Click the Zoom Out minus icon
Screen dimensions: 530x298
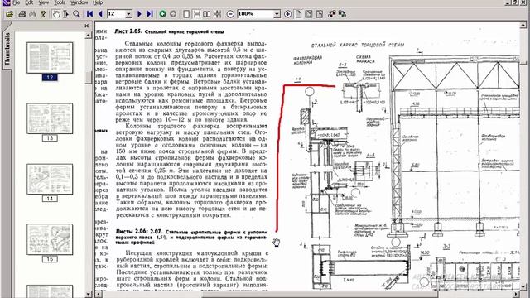(230, 14)
